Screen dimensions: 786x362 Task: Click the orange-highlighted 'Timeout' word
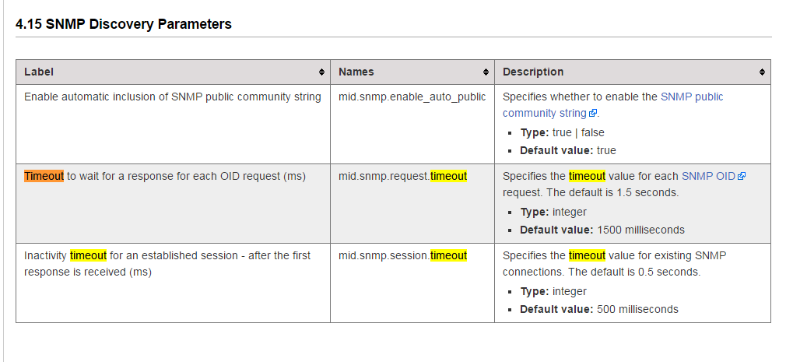coord(44,176)
